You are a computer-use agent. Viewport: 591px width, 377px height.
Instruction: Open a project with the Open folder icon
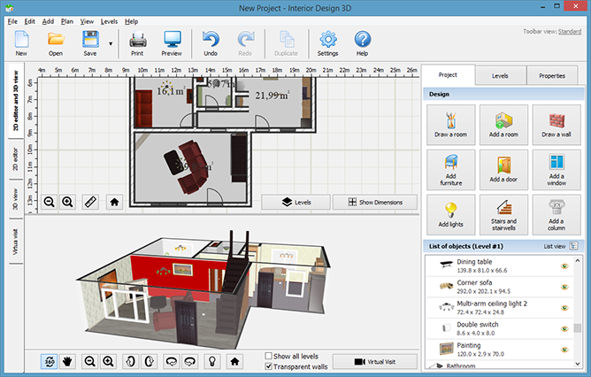click(x=56, y=43)
